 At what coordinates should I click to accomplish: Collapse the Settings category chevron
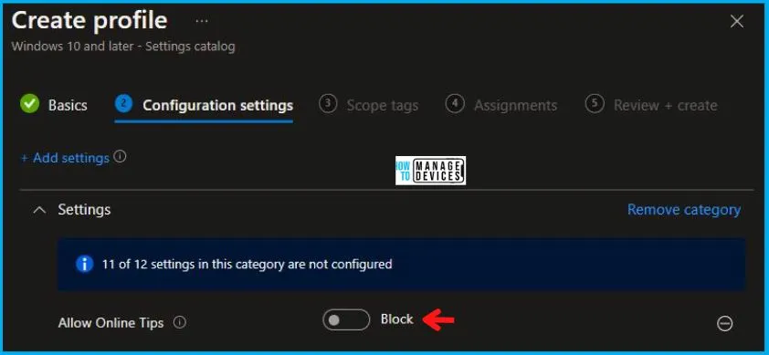(39, 210)
